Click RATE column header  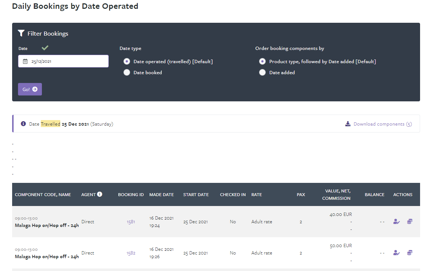pos(257,195)
